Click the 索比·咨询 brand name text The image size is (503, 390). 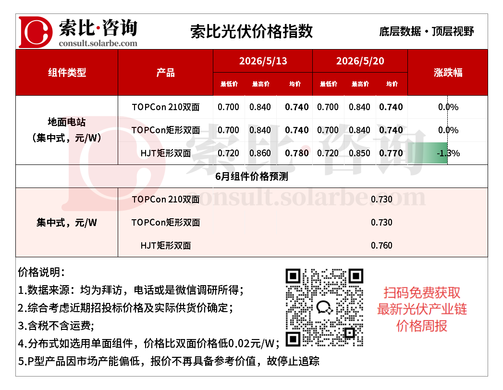coord(98,27)
